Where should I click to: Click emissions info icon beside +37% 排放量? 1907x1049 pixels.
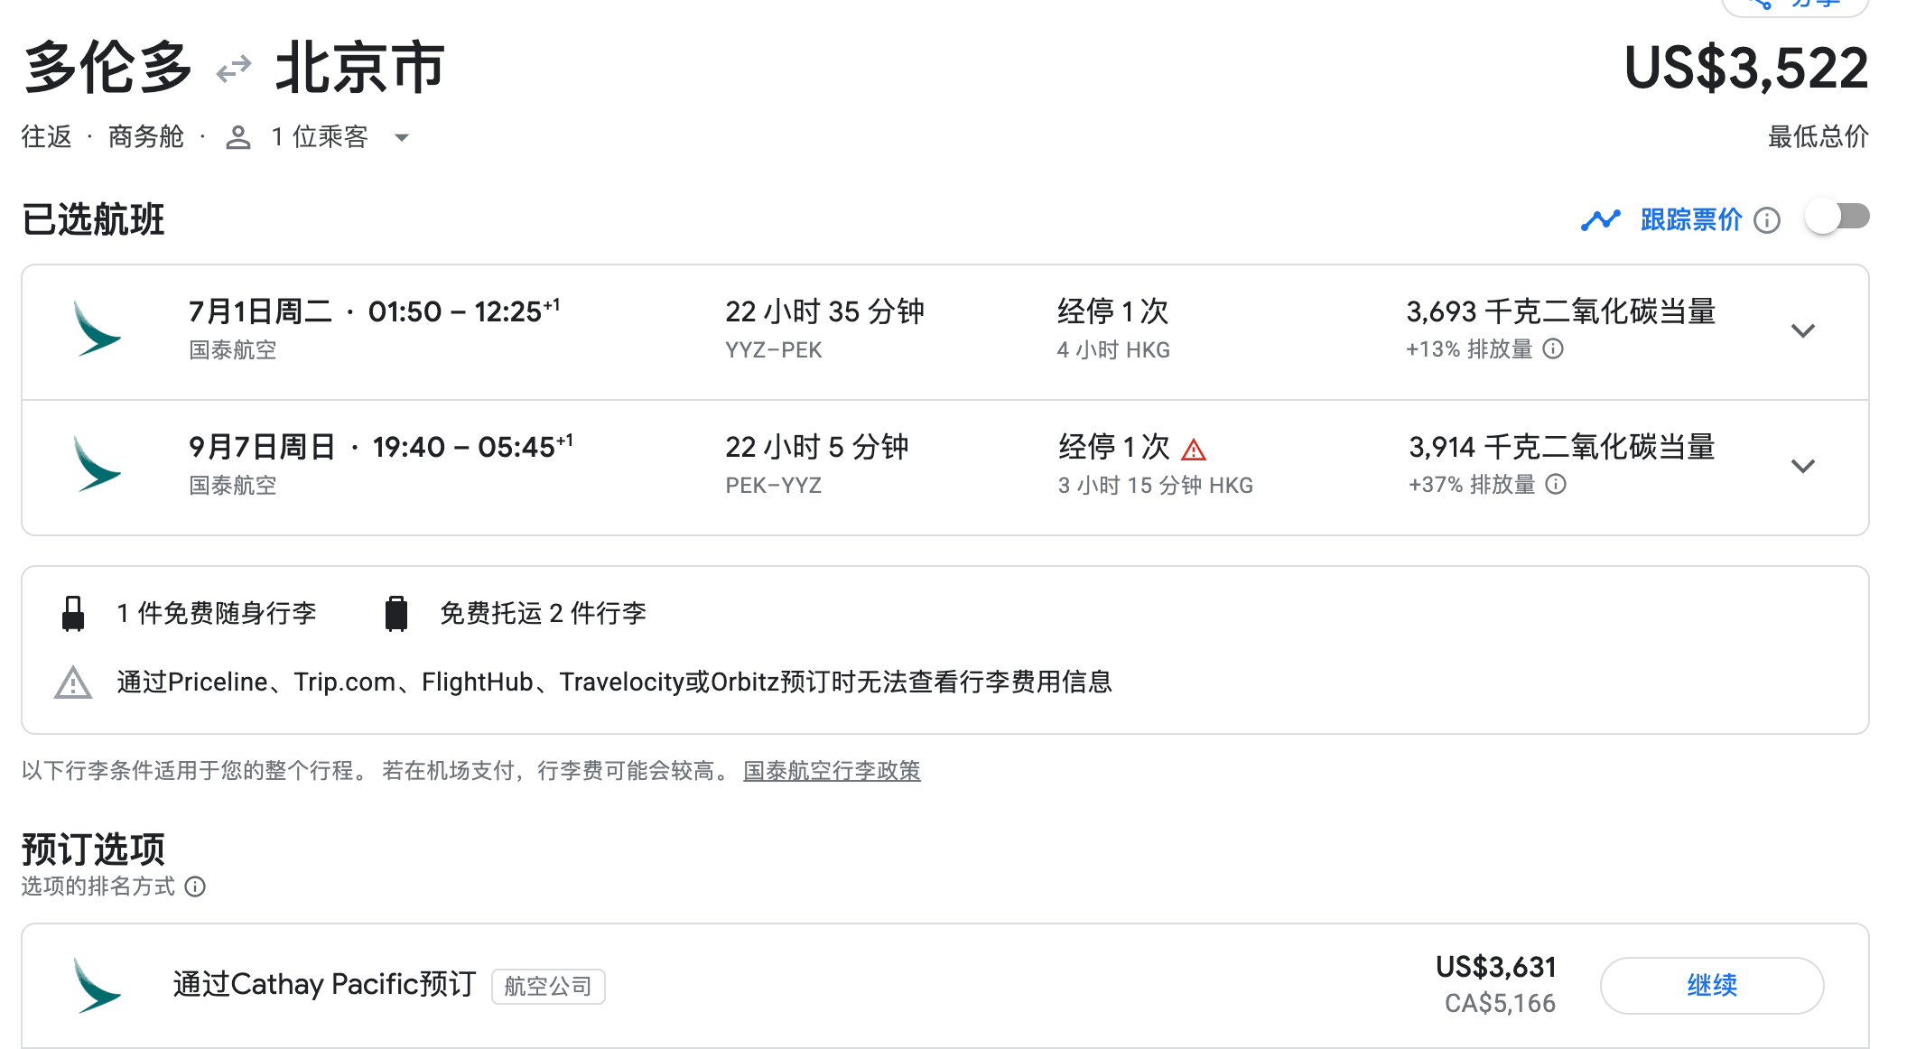pyautogui.click(x=1556, y=484)
